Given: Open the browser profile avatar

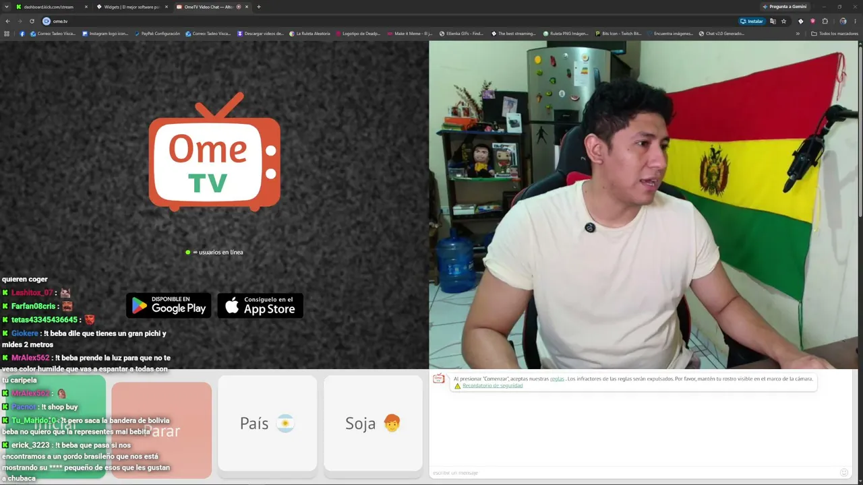Looking at the screenshot, I should point(843,21).
